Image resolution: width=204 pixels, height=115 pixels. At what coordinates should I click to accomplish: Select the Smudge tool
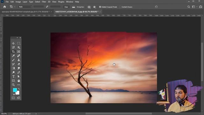click(18, 68)
